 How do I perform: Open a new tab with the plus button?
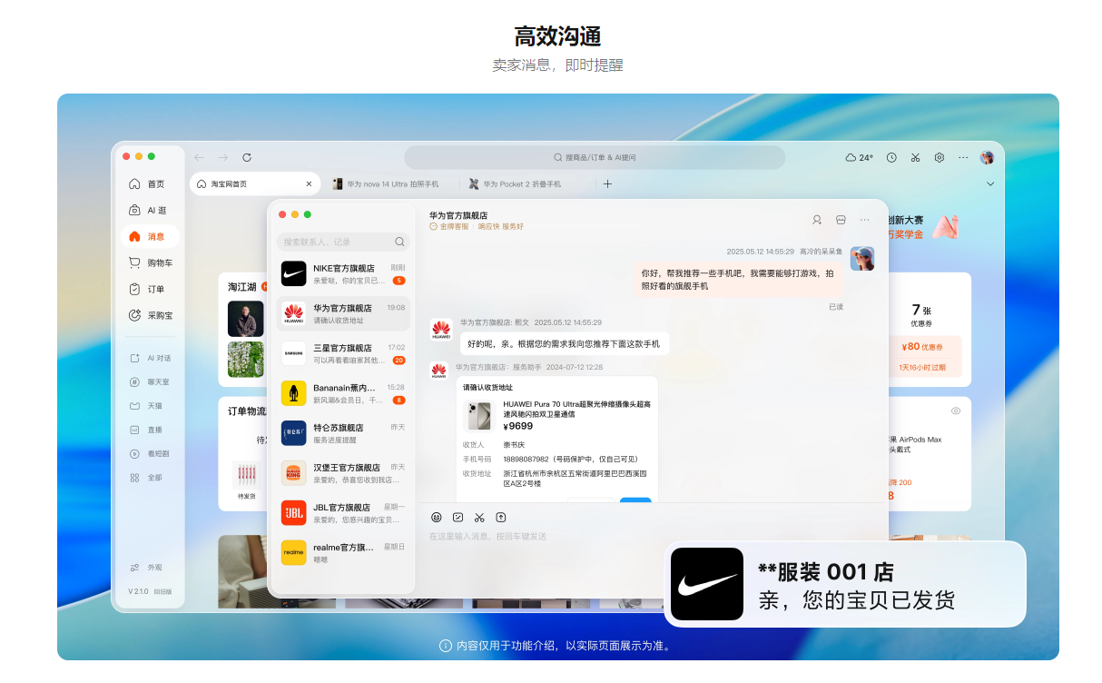607,183
